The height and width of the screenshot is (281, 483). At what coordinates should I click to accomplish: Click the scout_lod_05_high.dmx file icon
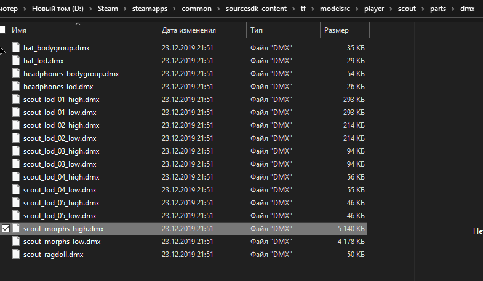tap(16, 203)
